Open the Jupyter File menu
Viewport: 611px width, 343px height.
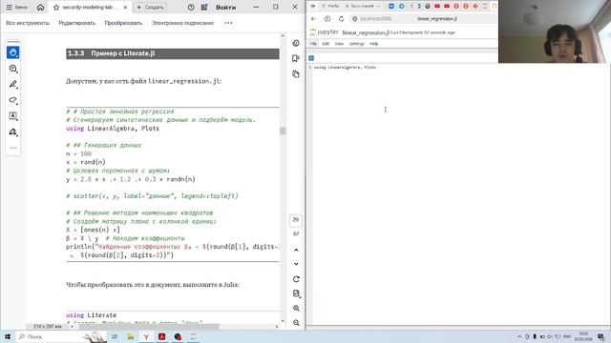pos(313,44)
